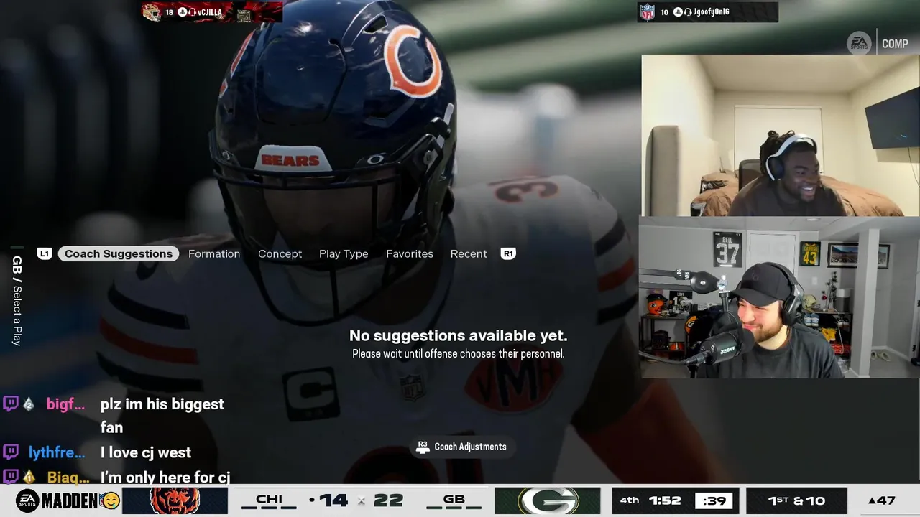
Task: Click the R1 bumper icon
Action: coord(508,253)
